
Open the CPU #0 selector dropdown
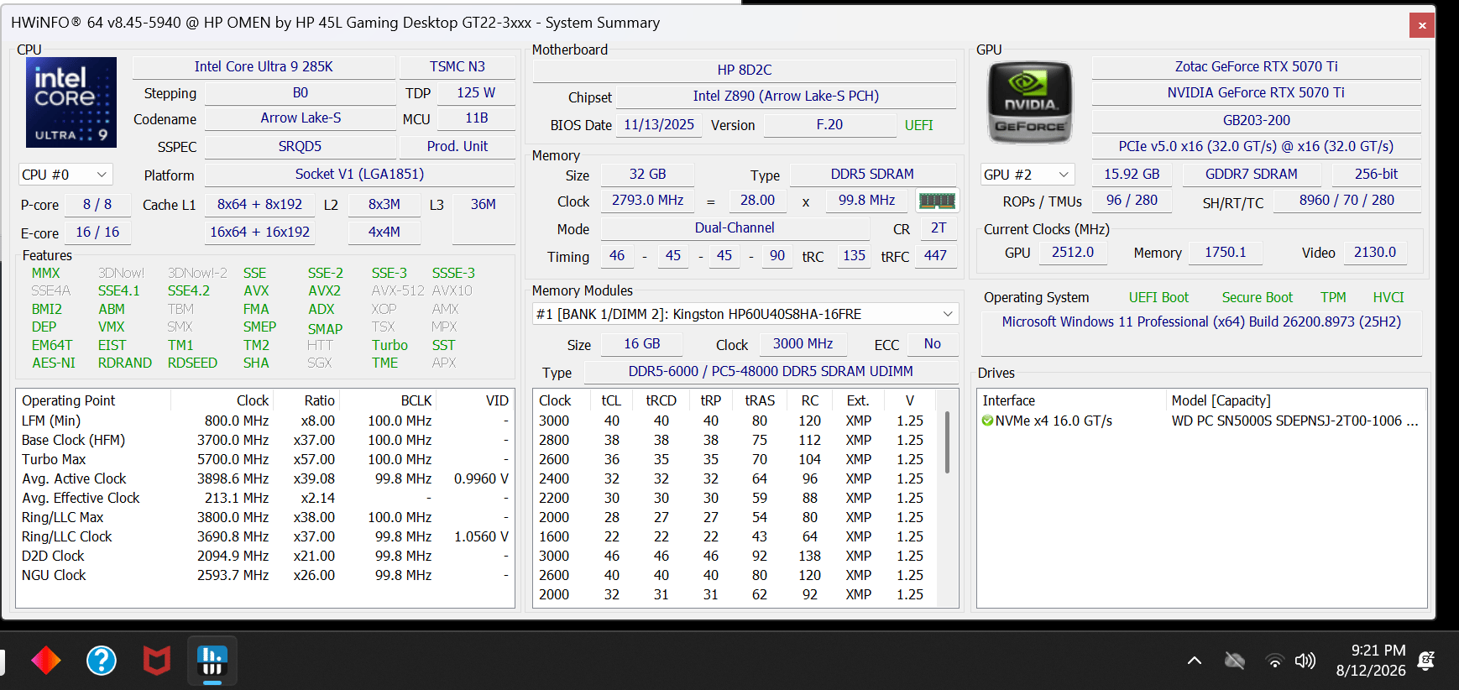click(x=65, y=175)
